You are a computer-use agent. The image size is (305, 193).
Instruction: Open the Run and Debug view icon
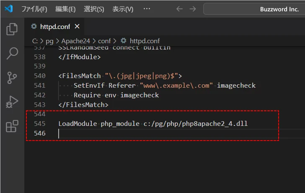point(12,102)
